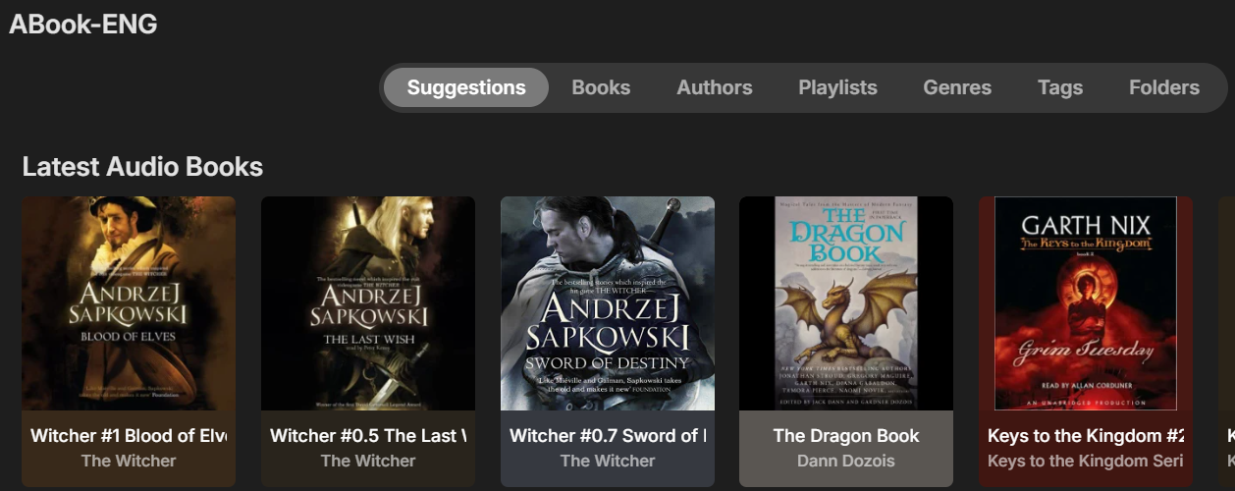This screenshot has width=1235, height=491.
Task: Open Sword of Destiny cover thumbnail
Action: pos(608,303)
